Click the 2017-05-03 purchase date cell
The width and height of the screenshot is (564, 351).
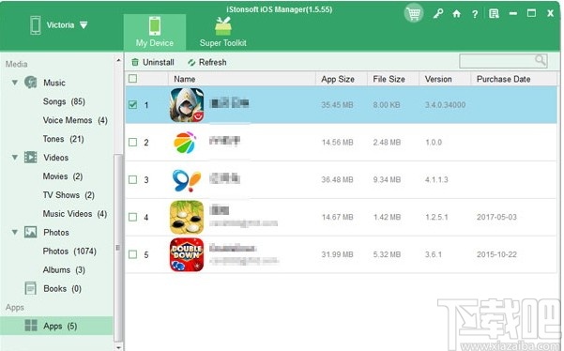[x=496, y=217]
